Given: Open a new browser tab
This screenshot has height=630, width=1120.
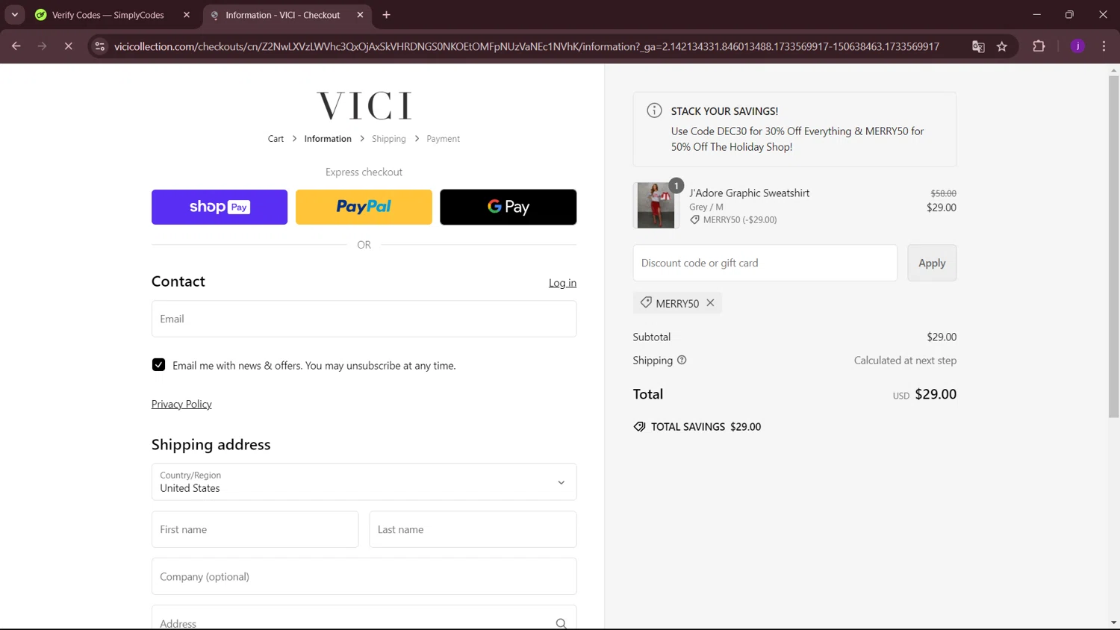Looking at the screenshot, I should click(x=386, y=15).
